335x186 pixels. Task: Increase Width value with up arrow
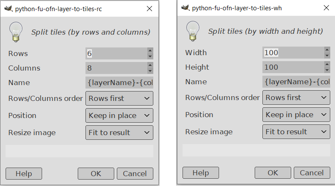327,50
